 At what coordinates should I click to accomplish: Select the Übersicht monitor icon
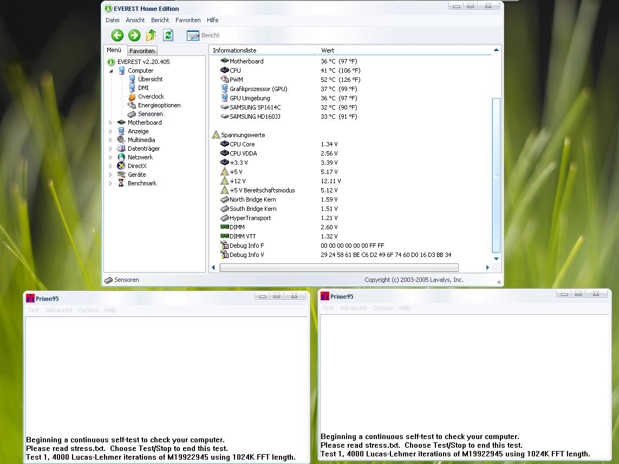point(132,79)
